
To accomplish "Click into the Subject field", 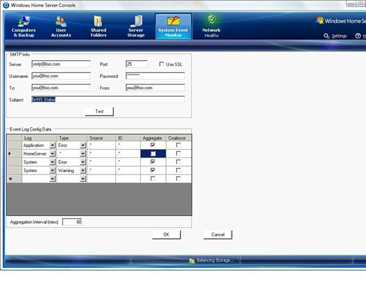I will 108,99.
